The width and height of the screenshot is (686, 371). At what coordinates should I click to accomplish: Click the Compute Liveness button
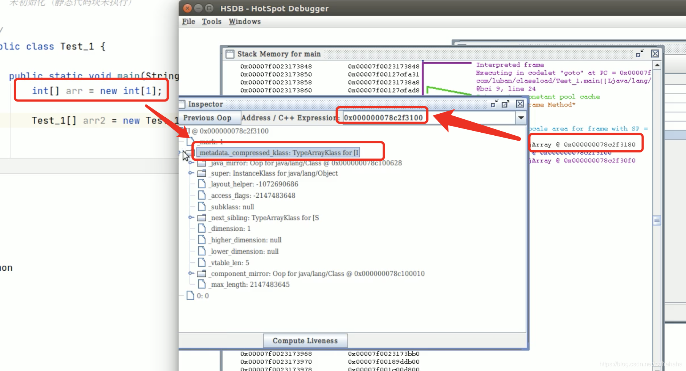coord(305,341)
